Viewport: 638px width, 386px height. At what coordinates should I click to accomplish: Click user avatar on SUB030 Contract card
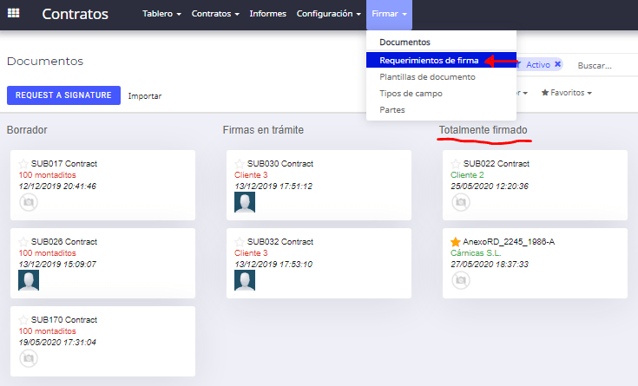point(245,202)
